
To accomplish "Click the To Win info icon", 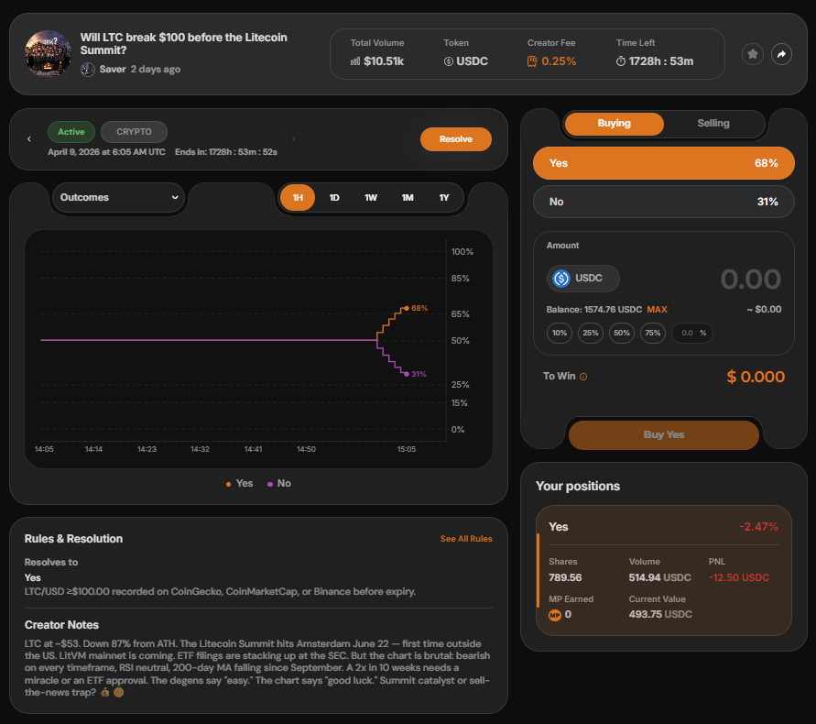I will [x=583, y=377].
